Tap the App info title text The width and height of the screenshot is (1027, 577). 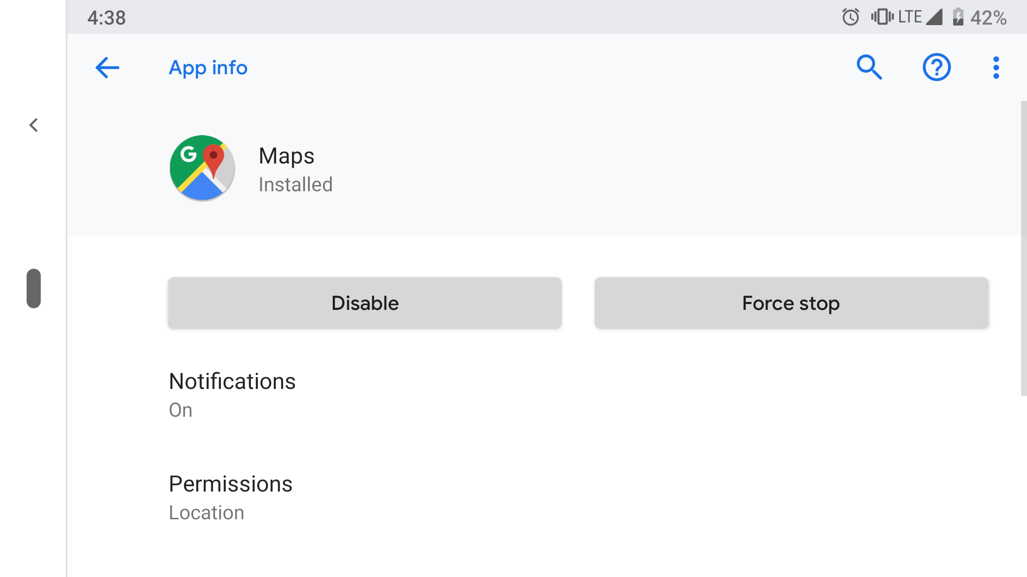pos(208,68)
